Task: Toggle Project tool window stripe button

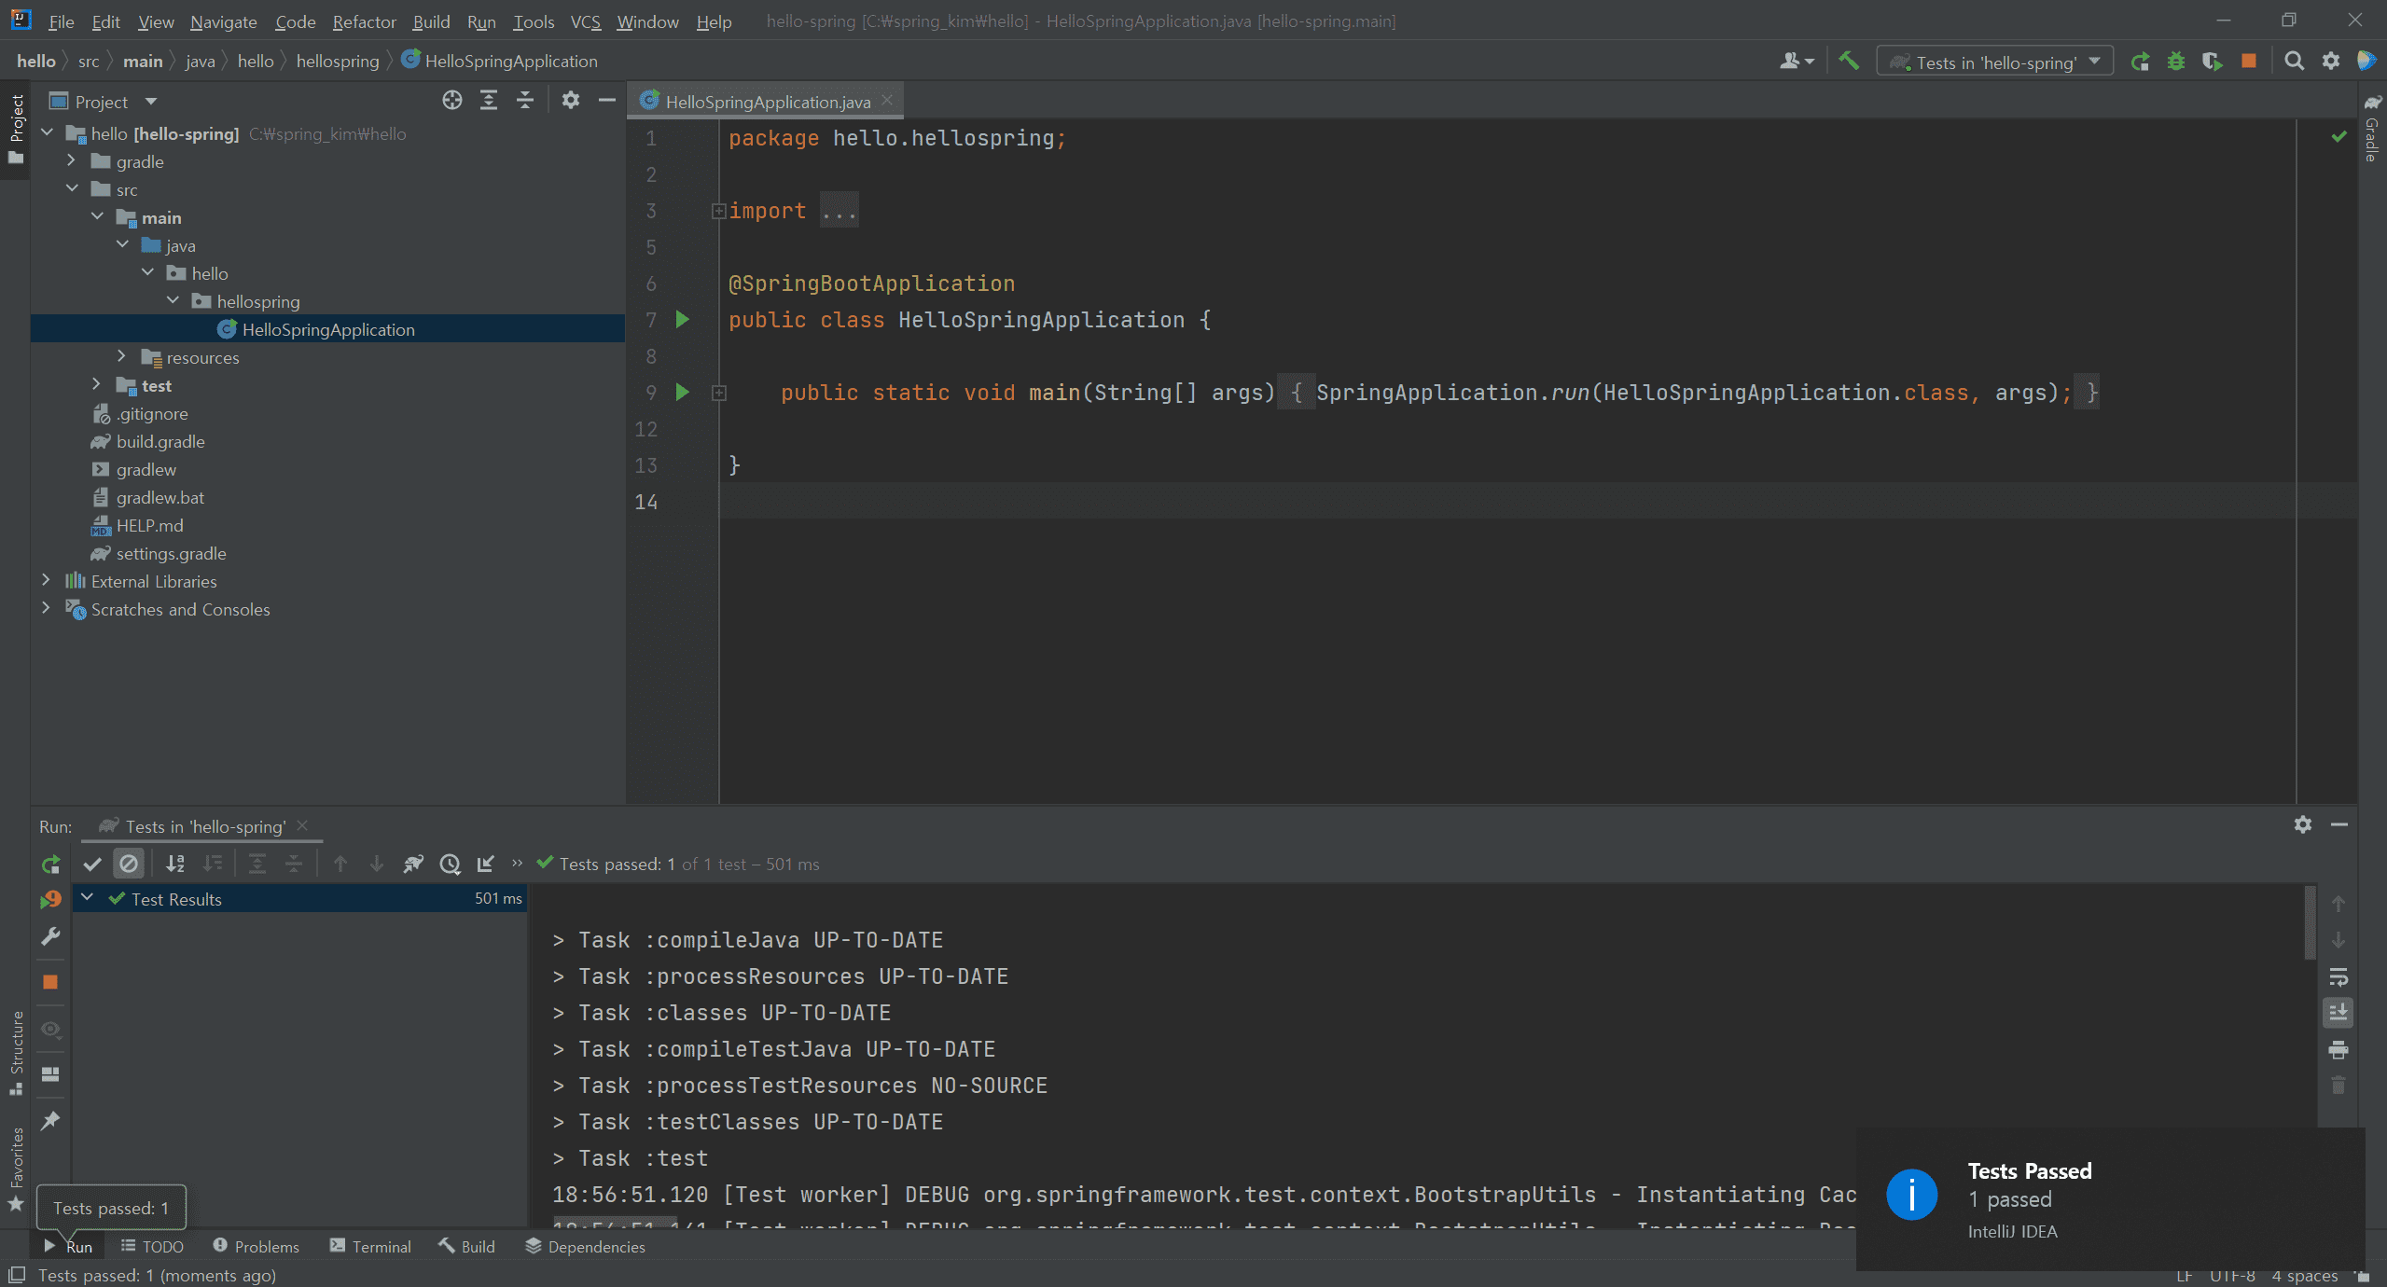Action: tap(16, 129)
